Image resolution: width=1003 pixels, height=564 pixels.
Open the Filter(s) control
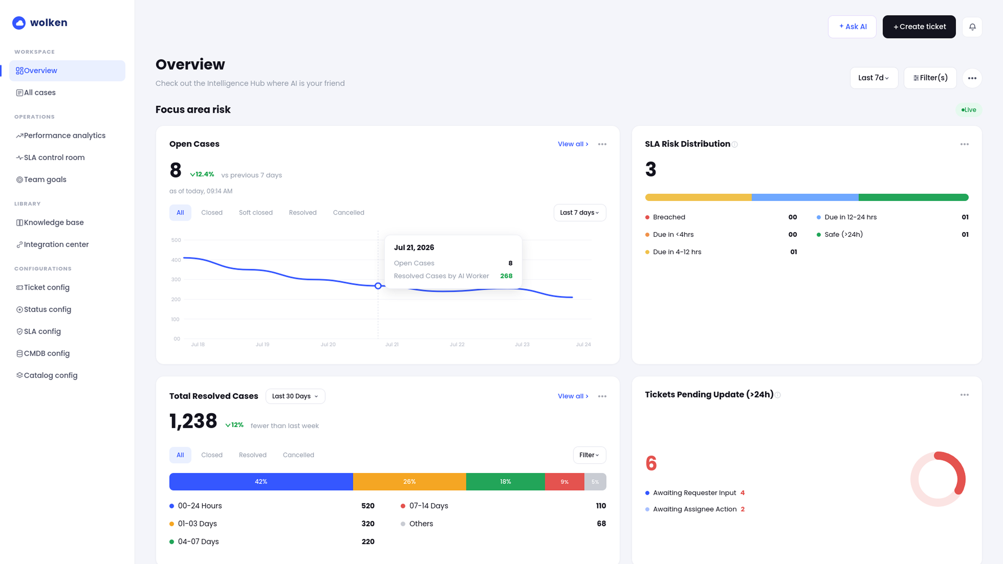(930, 78)
